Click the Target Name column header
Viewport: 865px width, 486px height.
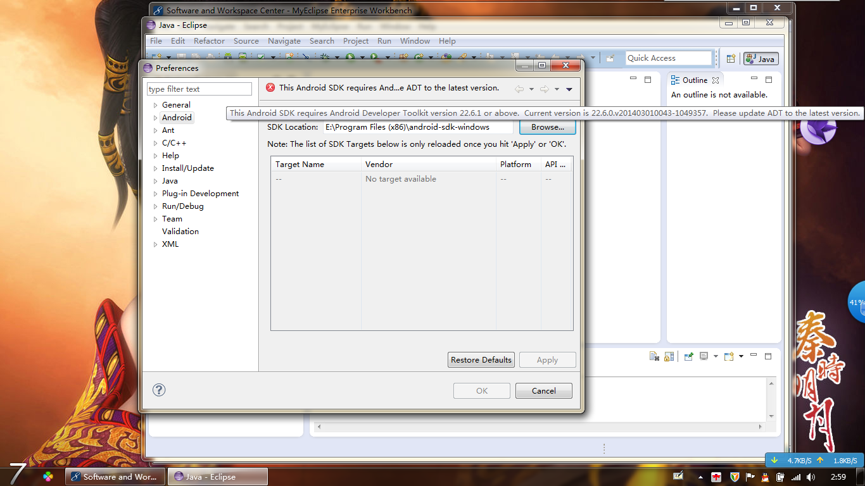[x=316, y=164]
